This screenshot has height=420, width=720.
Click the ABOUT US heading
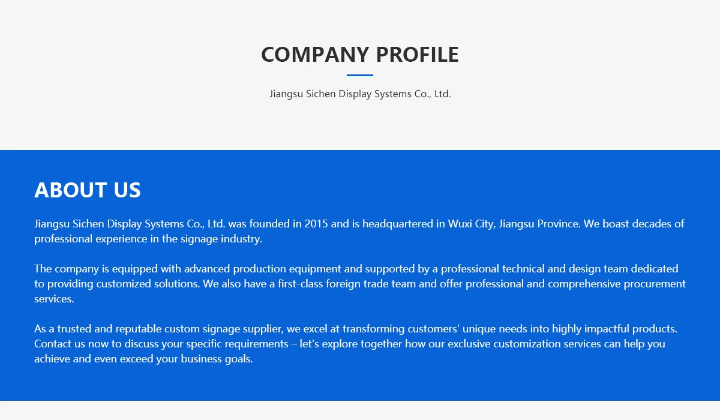[x=88, y=190]
